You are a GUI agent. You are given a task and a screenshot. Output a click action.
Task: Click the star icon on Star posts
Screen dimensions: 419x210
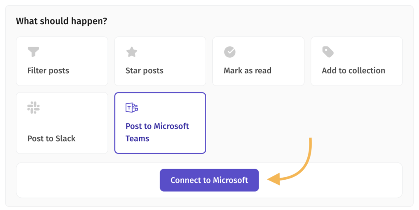pos(131,52)
